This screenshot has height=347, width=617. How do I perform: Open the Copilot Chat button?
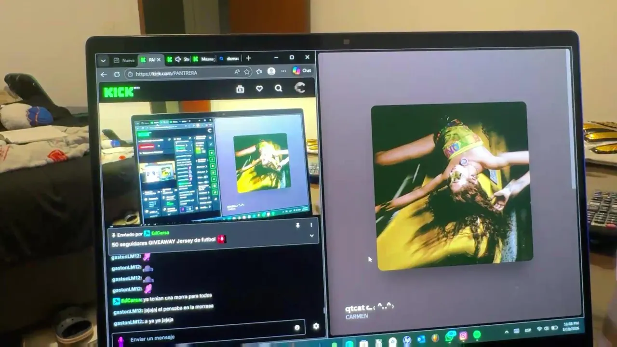(302, 71)
